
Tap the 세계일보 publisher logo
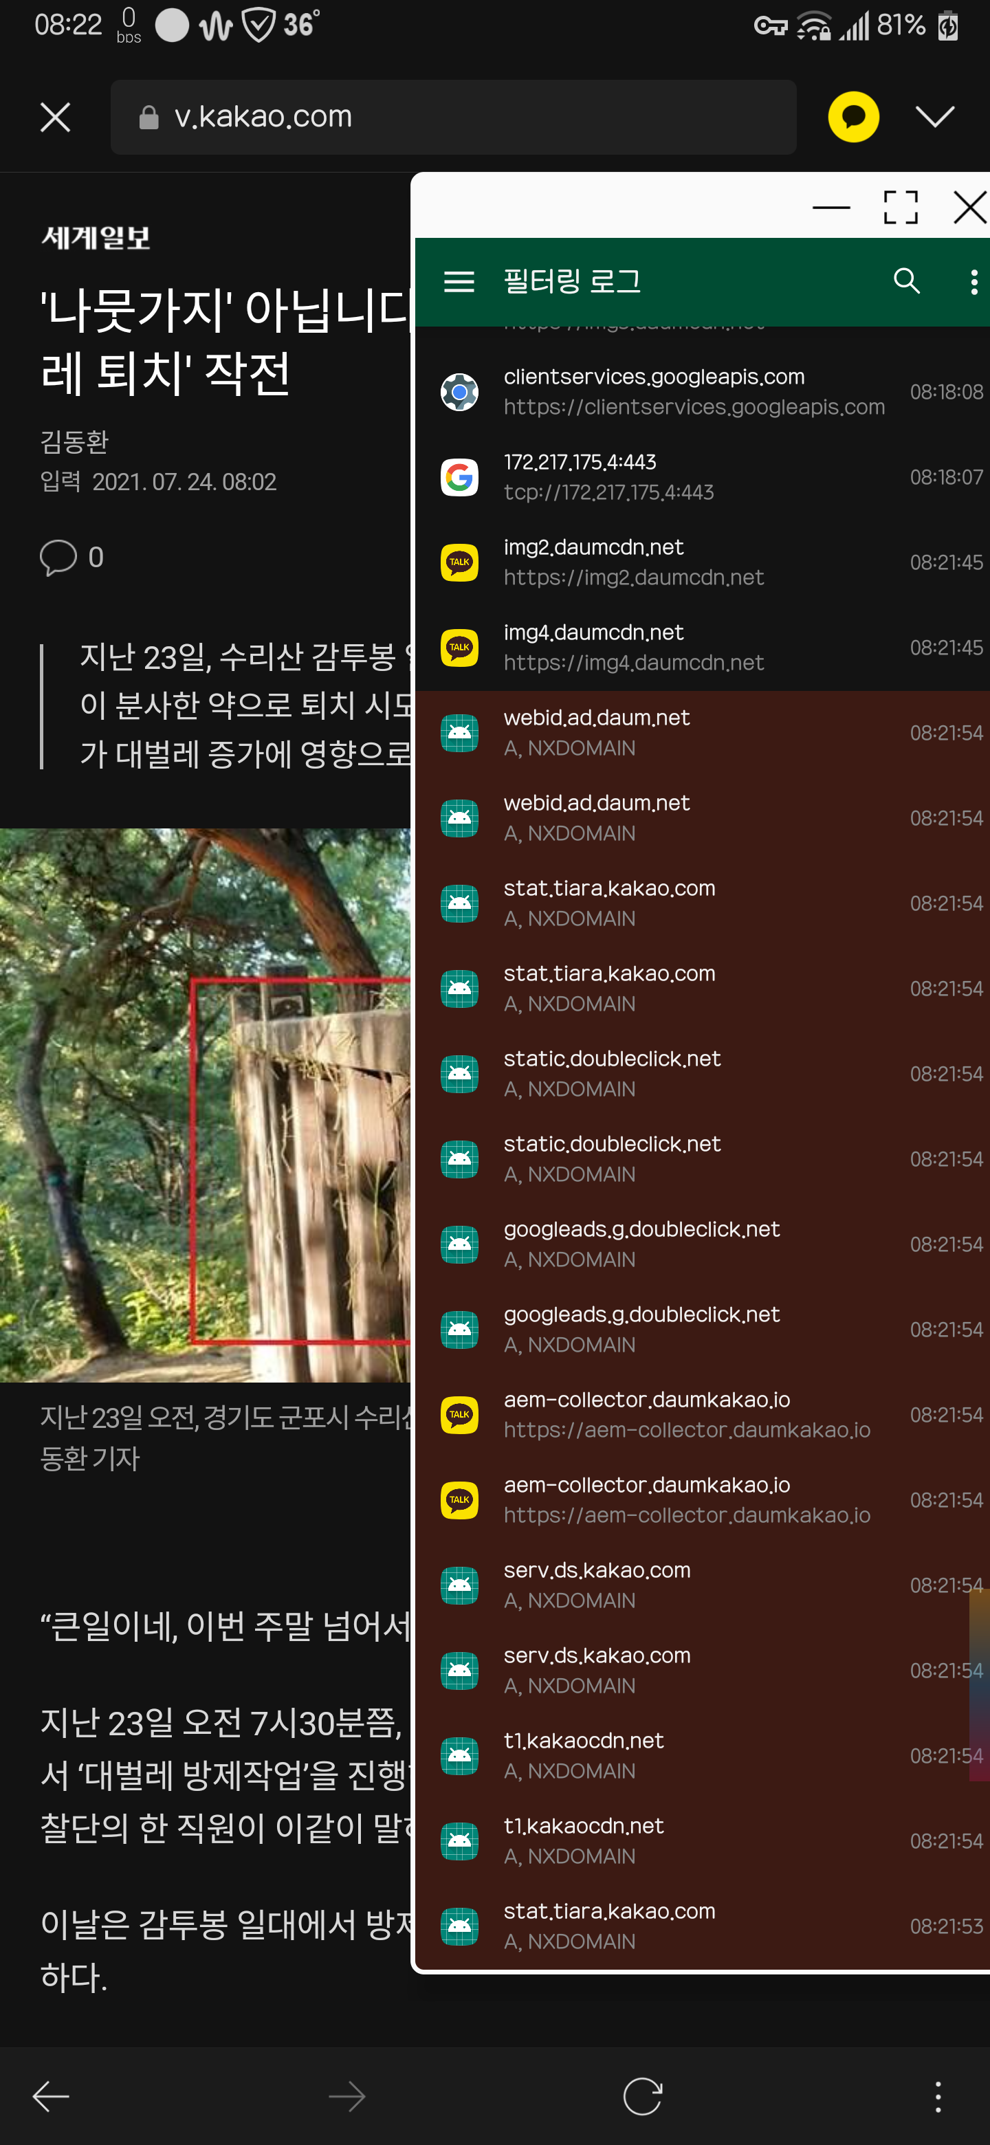click(96, 238)
